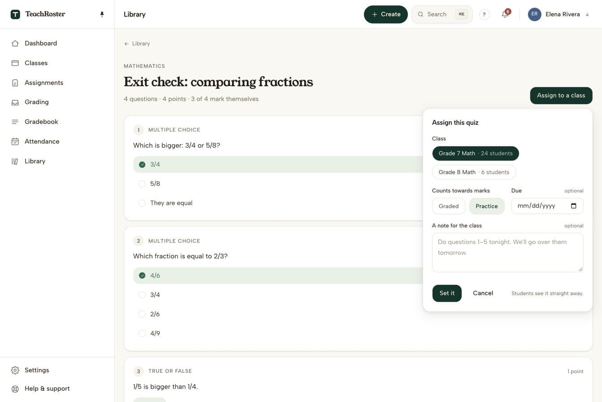The height and width of the screenshot is (402, 602).
Task: Click the ER avatar
Action: (x=534, y=14)
